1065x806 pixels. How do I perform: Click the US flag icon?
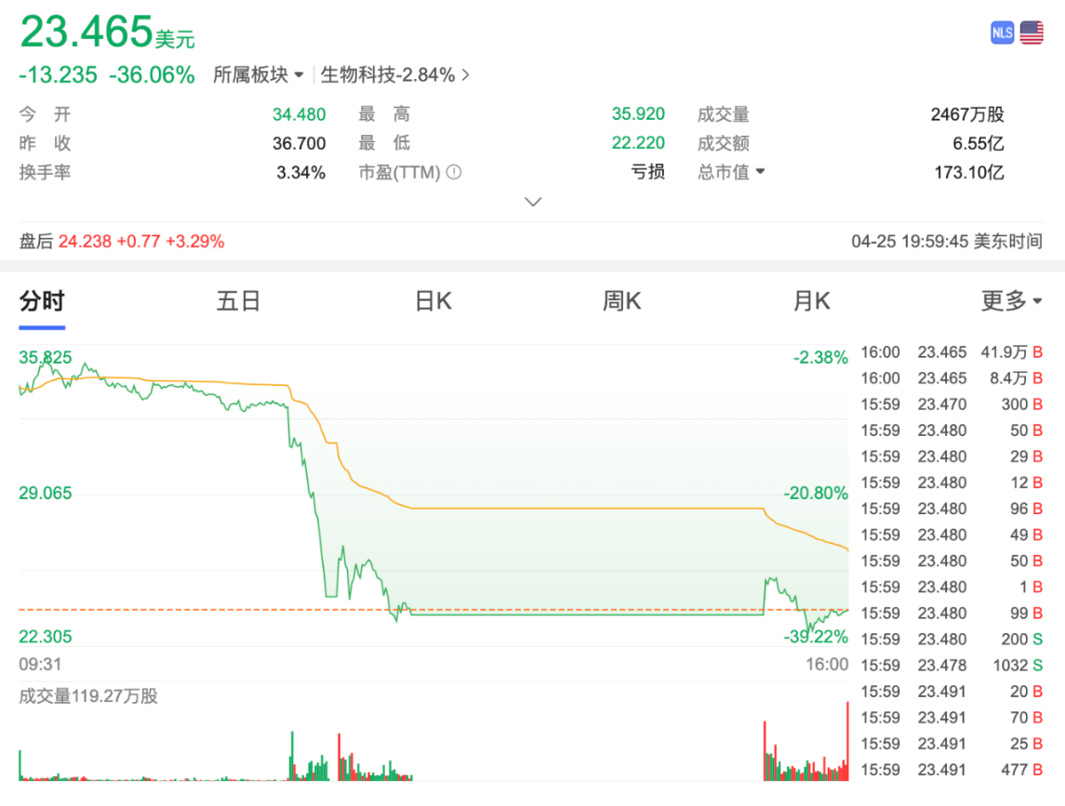point(1032,33)
